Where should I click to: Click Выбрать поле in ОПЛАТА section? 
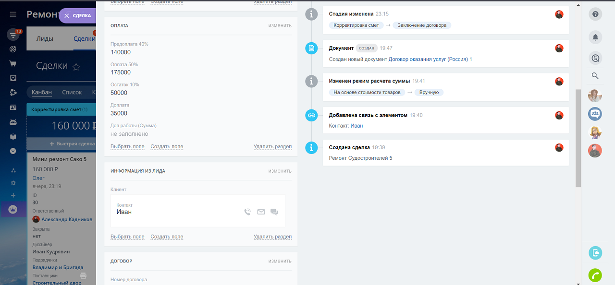coord(127,146)
